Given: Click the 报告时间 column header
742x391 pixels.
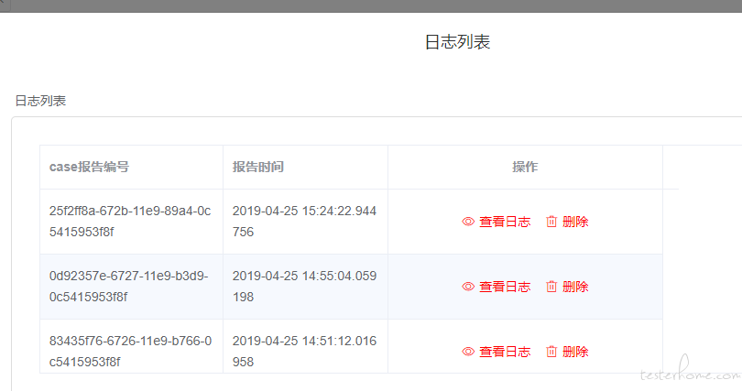Looking at the screenshot, I should tap(257, 167).
